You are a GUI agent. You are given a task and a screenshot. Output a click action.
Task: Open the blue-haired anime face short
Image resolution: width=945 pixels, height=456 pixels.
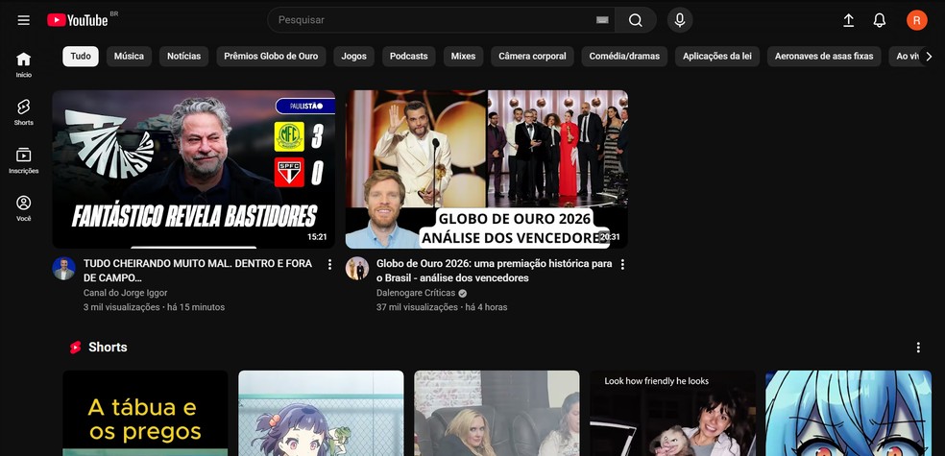(848, 413)
